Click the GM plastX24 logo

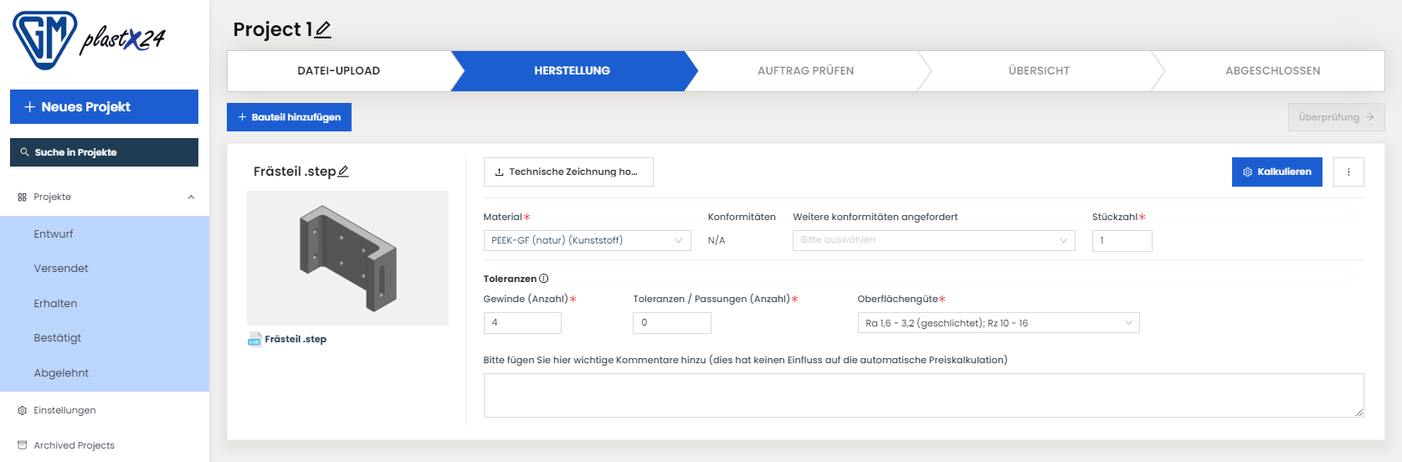(x=88, y=39)
